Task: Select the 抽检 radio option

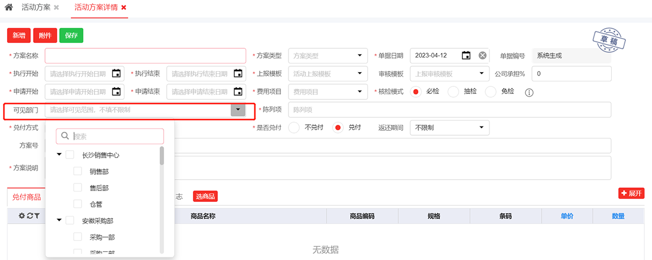Action: (454, 92)
